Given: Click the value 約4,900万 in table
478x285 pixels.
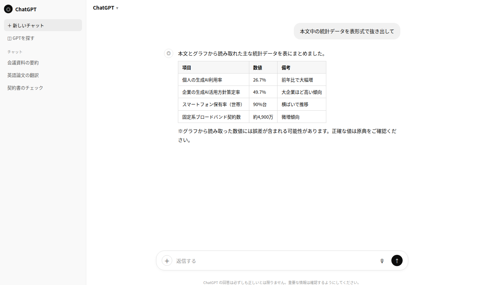Looking at the screenshot, I should point(263,117).
